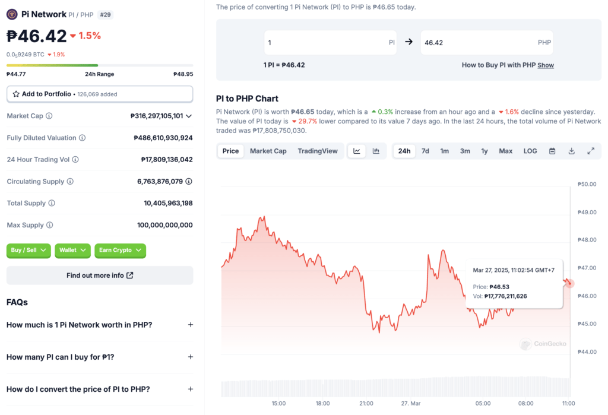Select the Market Cap chart tab
Screen dimensions: 608x415
[268, 151]
